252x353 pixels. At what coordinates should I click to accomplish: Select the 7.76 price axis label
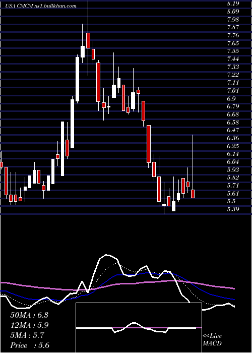tap(233, 35)
